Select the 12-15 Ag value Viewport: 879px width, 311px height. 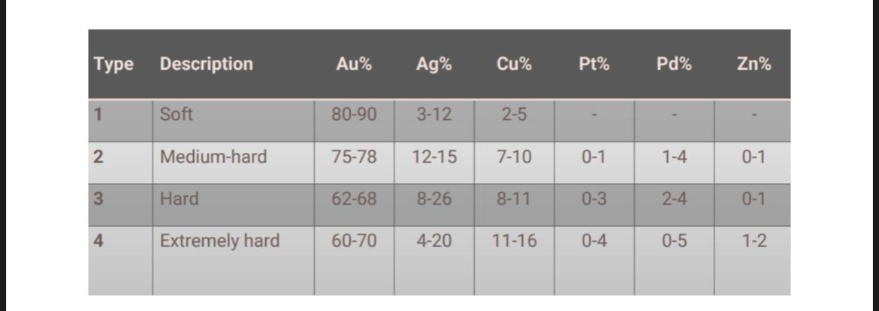[434, 157]
